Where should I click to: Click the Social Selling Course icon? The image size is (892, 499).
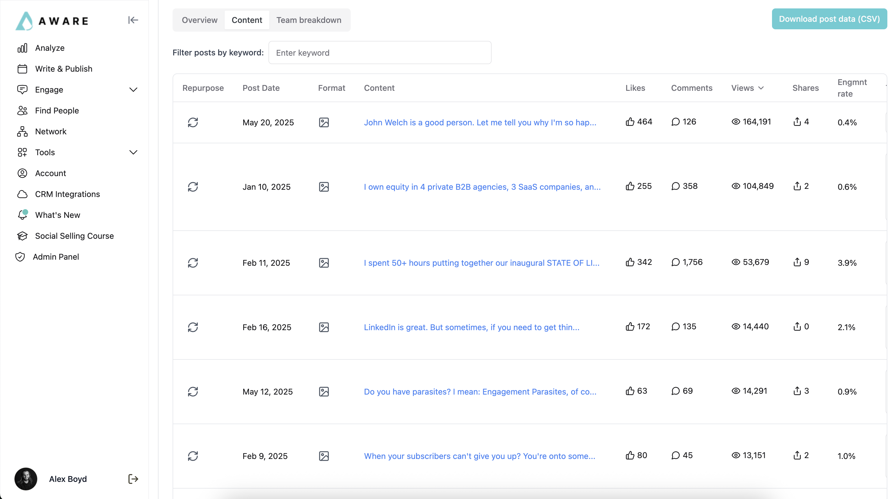click(22, 236)
